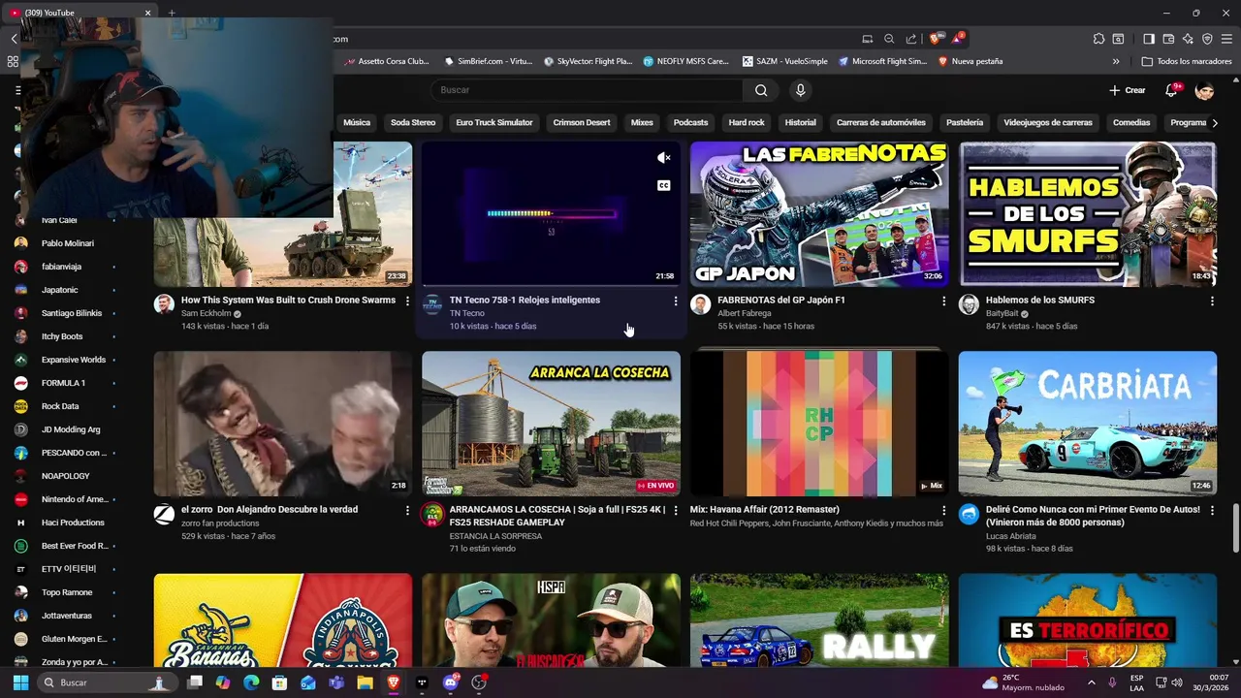Open Brave Shields lion icon
Image resolution: width=1241 pixels, height=698 pixels.
pyautogui.click(x=935, y=39)
